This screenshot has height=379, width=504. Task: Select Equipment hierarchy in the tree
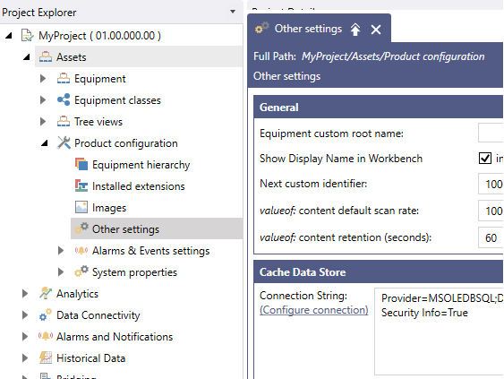coord(141,165)
